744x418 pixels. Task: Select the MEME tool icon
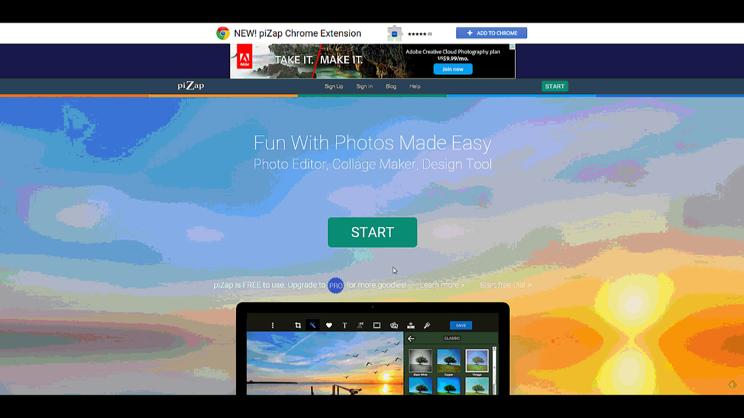(x=411, y=326)
